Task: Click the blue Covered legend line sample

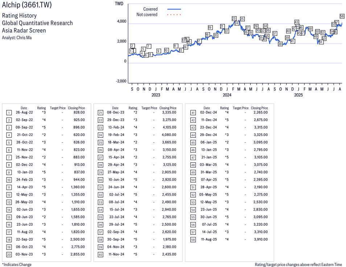Action: tap(174, 9)
